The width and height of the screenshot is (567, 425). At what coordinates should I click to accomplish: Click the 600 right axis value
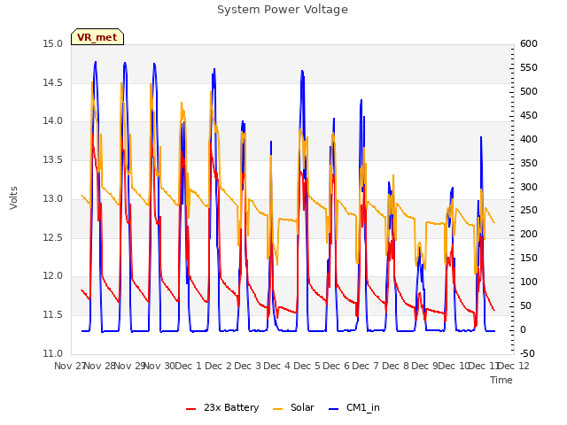click(x=529, y=43)
